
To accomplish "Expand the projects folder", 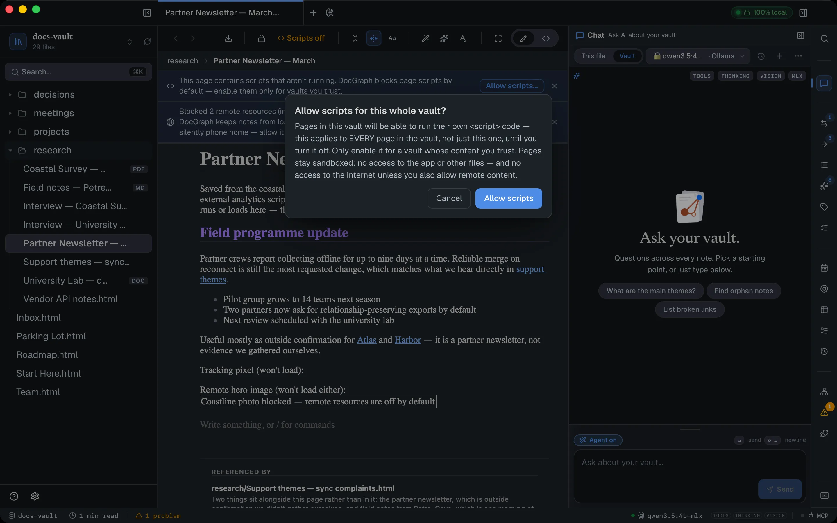I will tap(78, 132).
